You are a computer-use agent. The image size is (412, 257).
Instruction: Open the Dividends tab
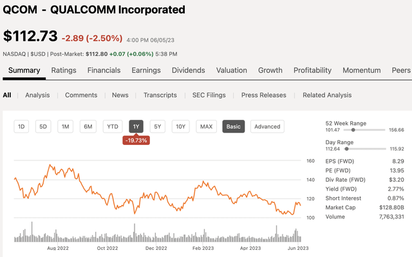189,70
